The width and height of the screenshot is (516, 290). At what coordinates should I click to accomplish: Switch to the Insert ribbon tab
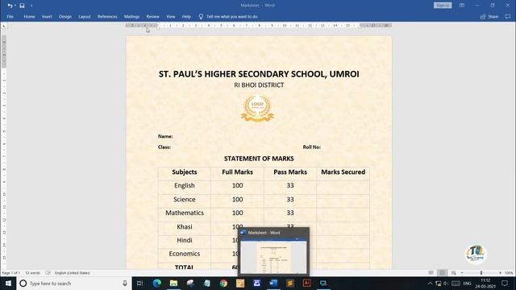click(x=47, y=16)
